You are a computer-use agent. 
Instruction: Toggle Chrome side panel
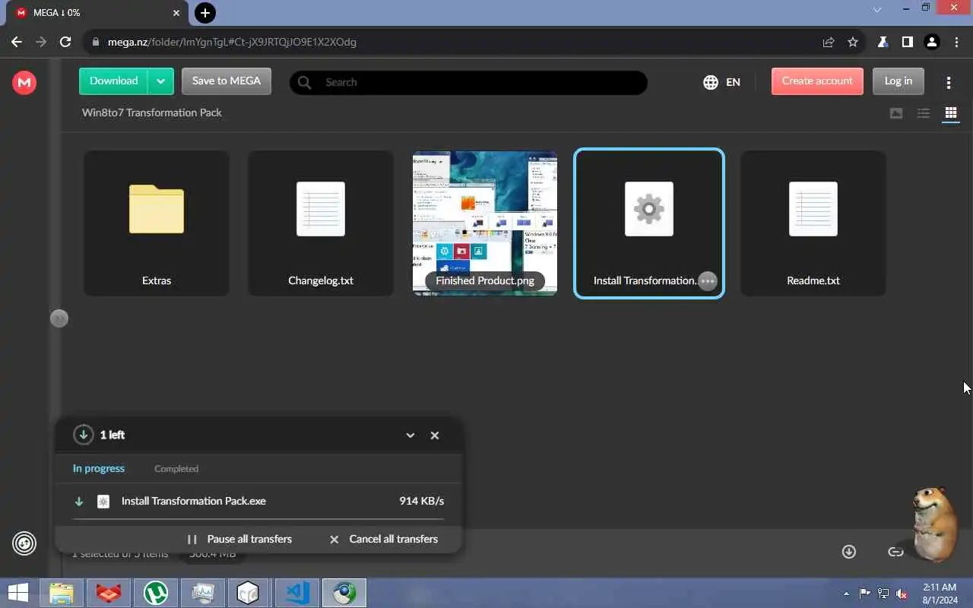pos(907,42)
